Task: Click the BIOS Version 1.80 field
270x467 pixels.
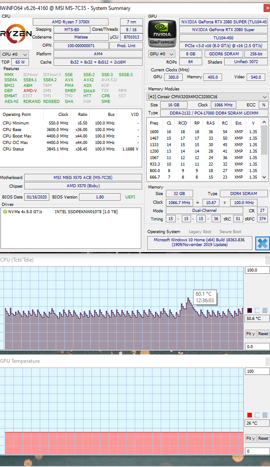Action: click(x=100, y=197)
